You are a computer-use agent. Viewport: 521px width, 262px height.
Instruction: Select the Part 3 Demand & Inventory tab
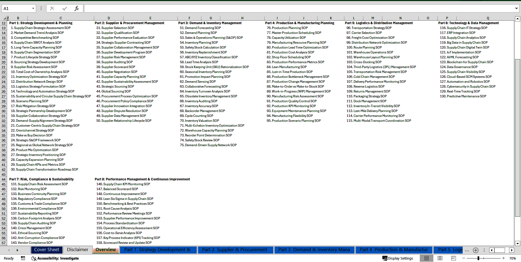tap(314, 250)
